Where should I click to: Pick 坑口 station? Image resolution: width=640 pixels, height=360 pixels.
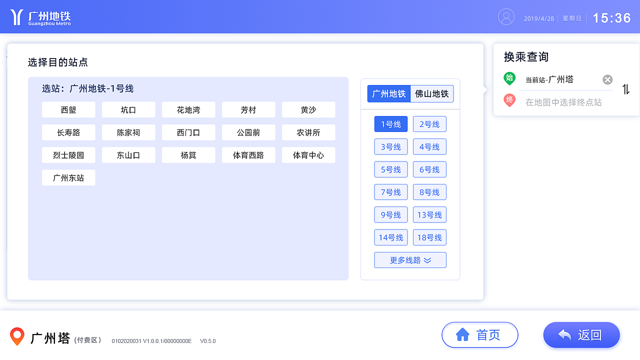[x=128, y=110]
